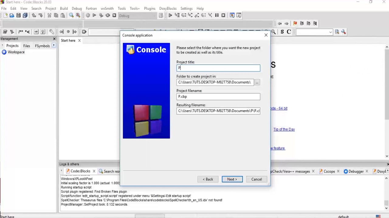Click the Break debugger pause icon
Image resolution: width=389 pixels, height=218 pixels.
tap(217, 15)
